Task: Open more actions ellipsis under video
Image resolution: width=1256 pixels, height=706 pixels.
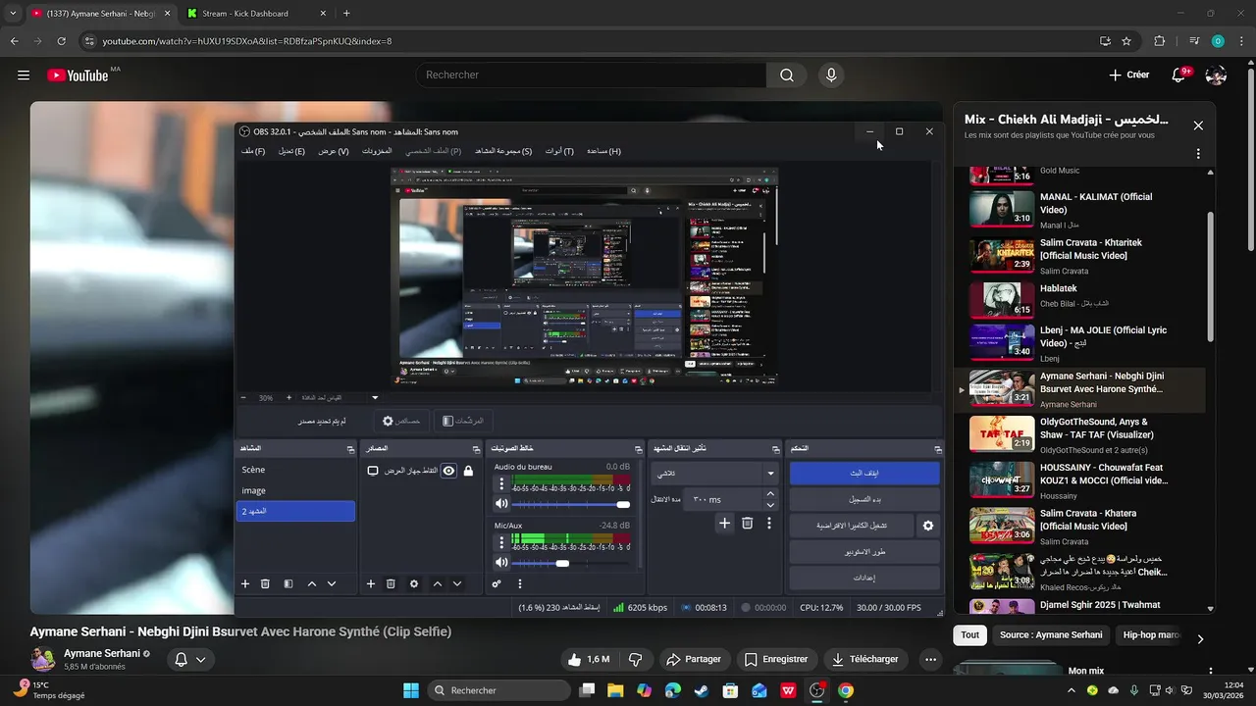Action: point(930,659)
